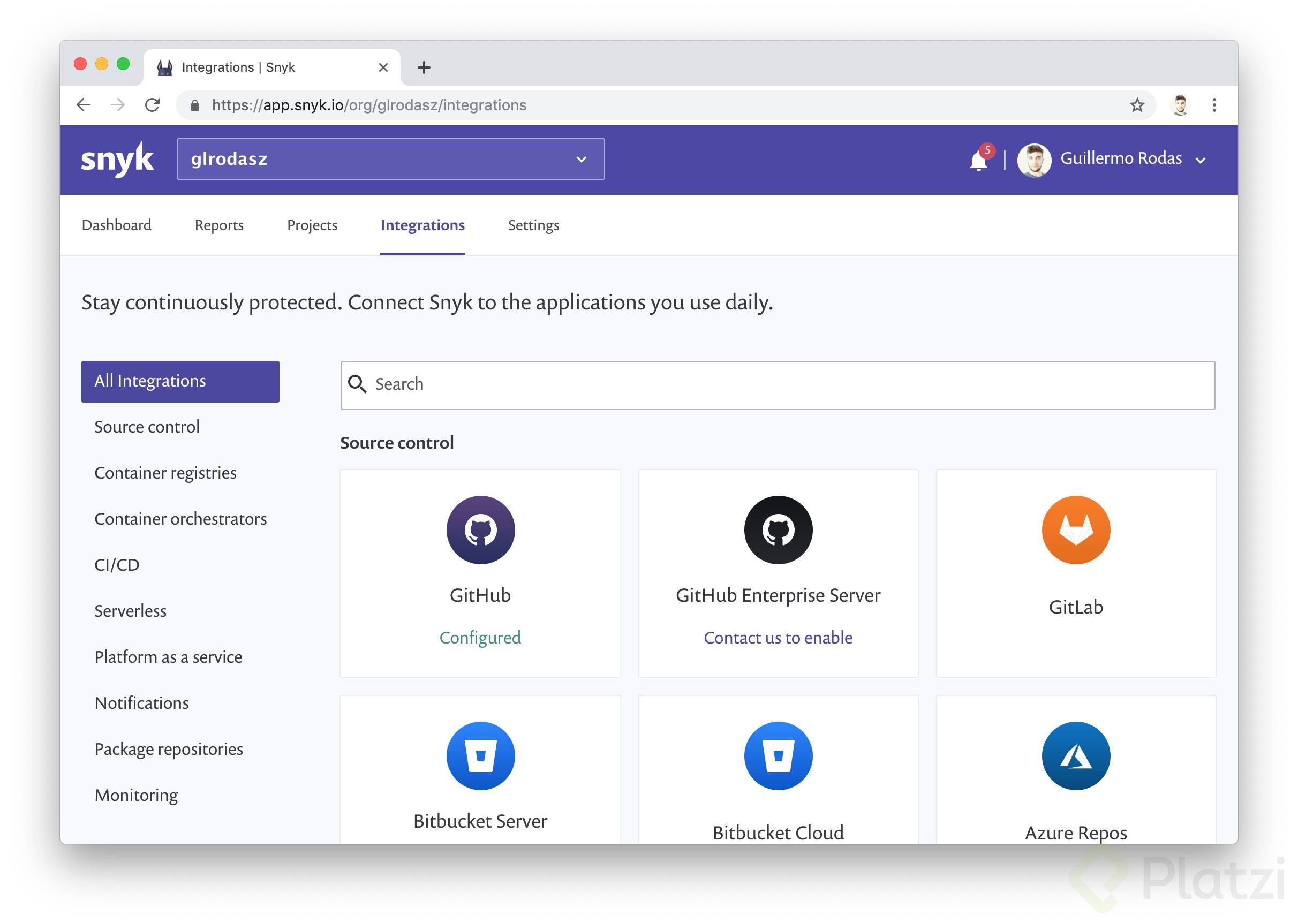Click the Bitbucket Server icon
This screenshot has height=923, width=1298.
[x=480, y=756]
